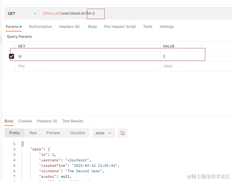Show the response Cookies tab
Viewport: 232px width, 181px height.
click(x=25, y=121)
